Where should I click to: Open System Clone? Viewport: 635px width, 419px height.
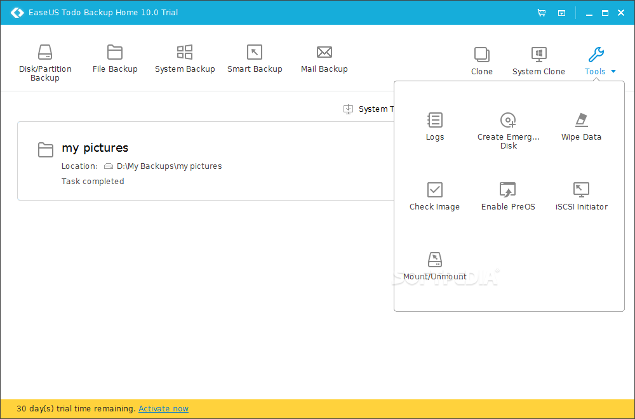[x=538, y=61]
